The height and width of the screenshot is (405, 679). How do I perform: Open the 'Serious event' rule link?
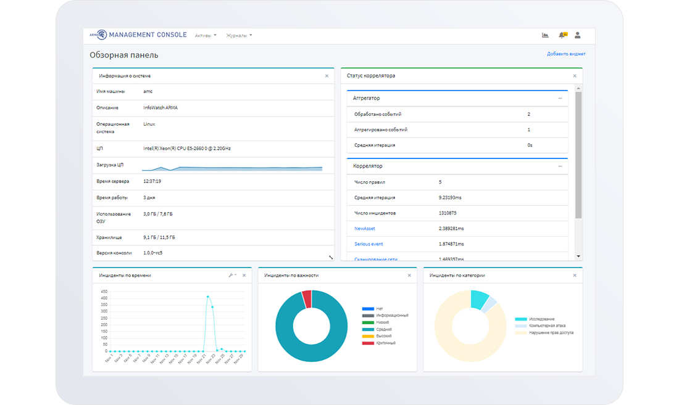pos(369,244)
